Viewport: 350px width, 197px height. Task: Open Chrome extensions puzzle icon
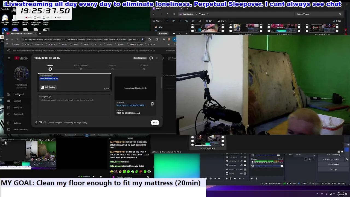(149, 39)
